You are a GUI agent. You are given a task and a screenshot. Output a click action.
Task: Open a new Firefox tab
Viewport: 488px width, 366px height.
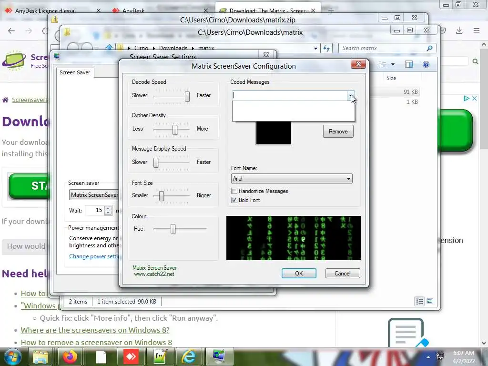[331, 11]
